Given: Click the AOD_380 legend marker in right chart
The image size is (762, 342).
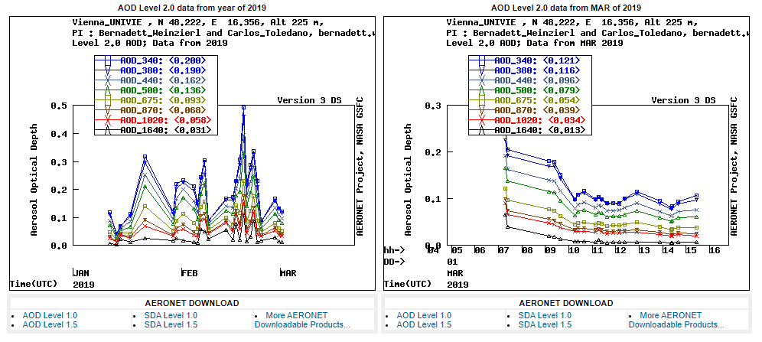Looking at the screenshot, I should point(482,70).
